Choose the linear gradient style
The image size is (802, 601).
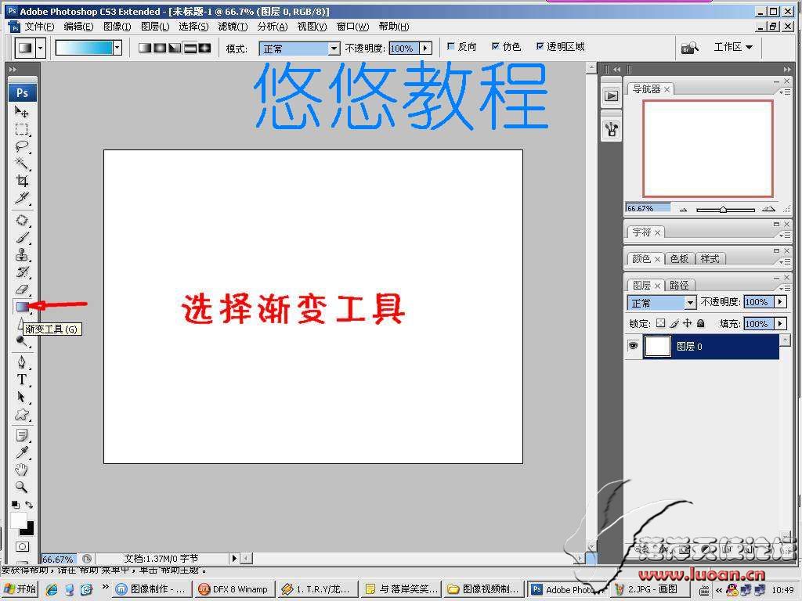click(x=145, y=48)
